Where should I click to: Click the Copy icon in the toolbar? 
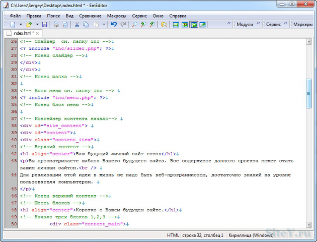(x=86, y=25)
